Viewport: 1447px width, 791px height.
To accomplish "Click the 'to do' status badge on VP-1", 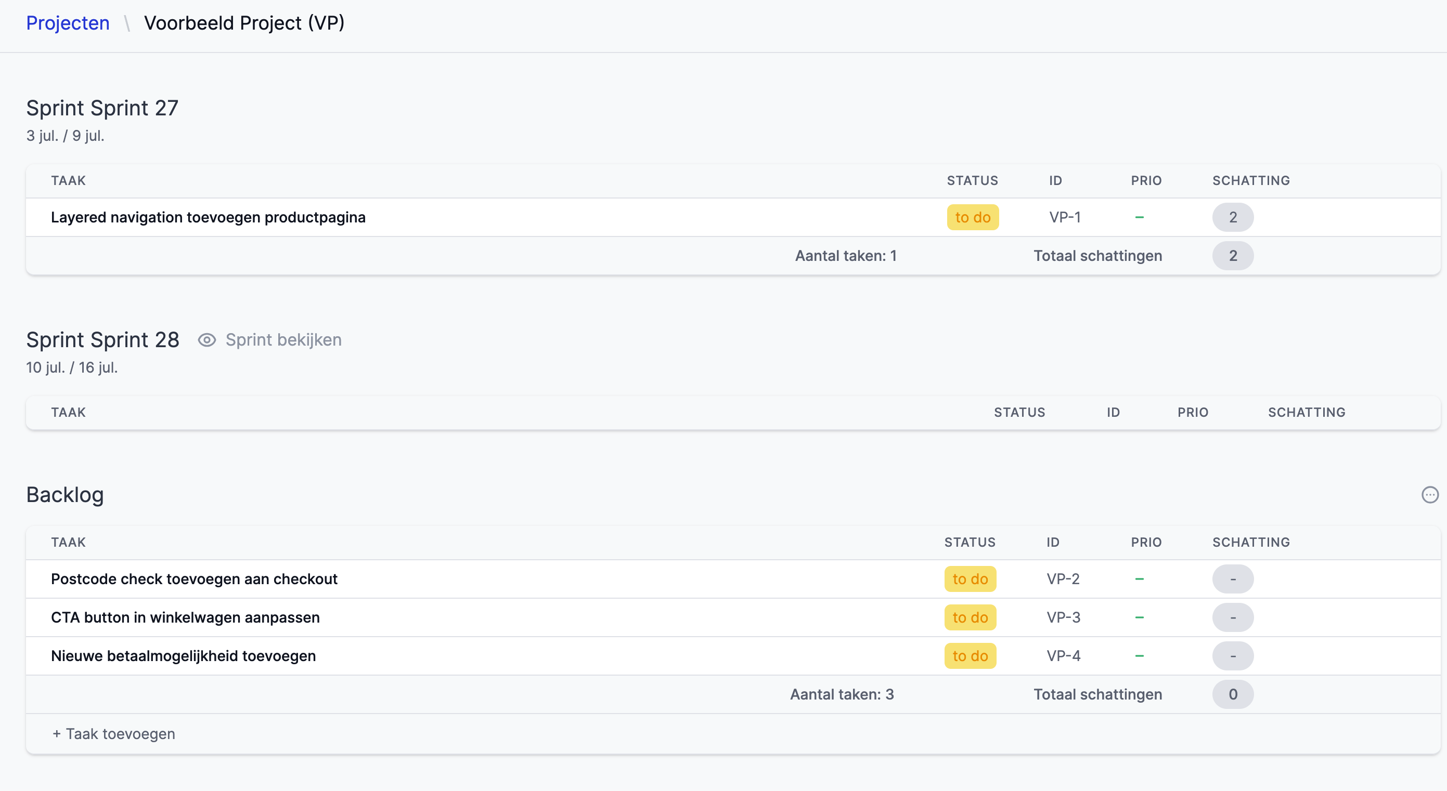I will point(972,217).
